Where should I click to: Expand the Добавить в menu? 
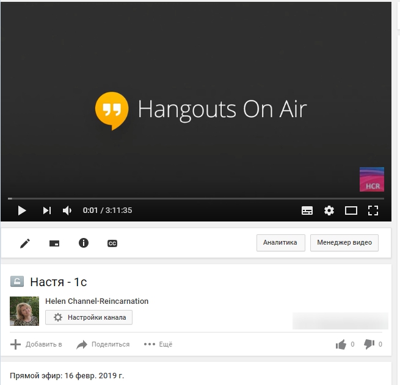(37, 344)
